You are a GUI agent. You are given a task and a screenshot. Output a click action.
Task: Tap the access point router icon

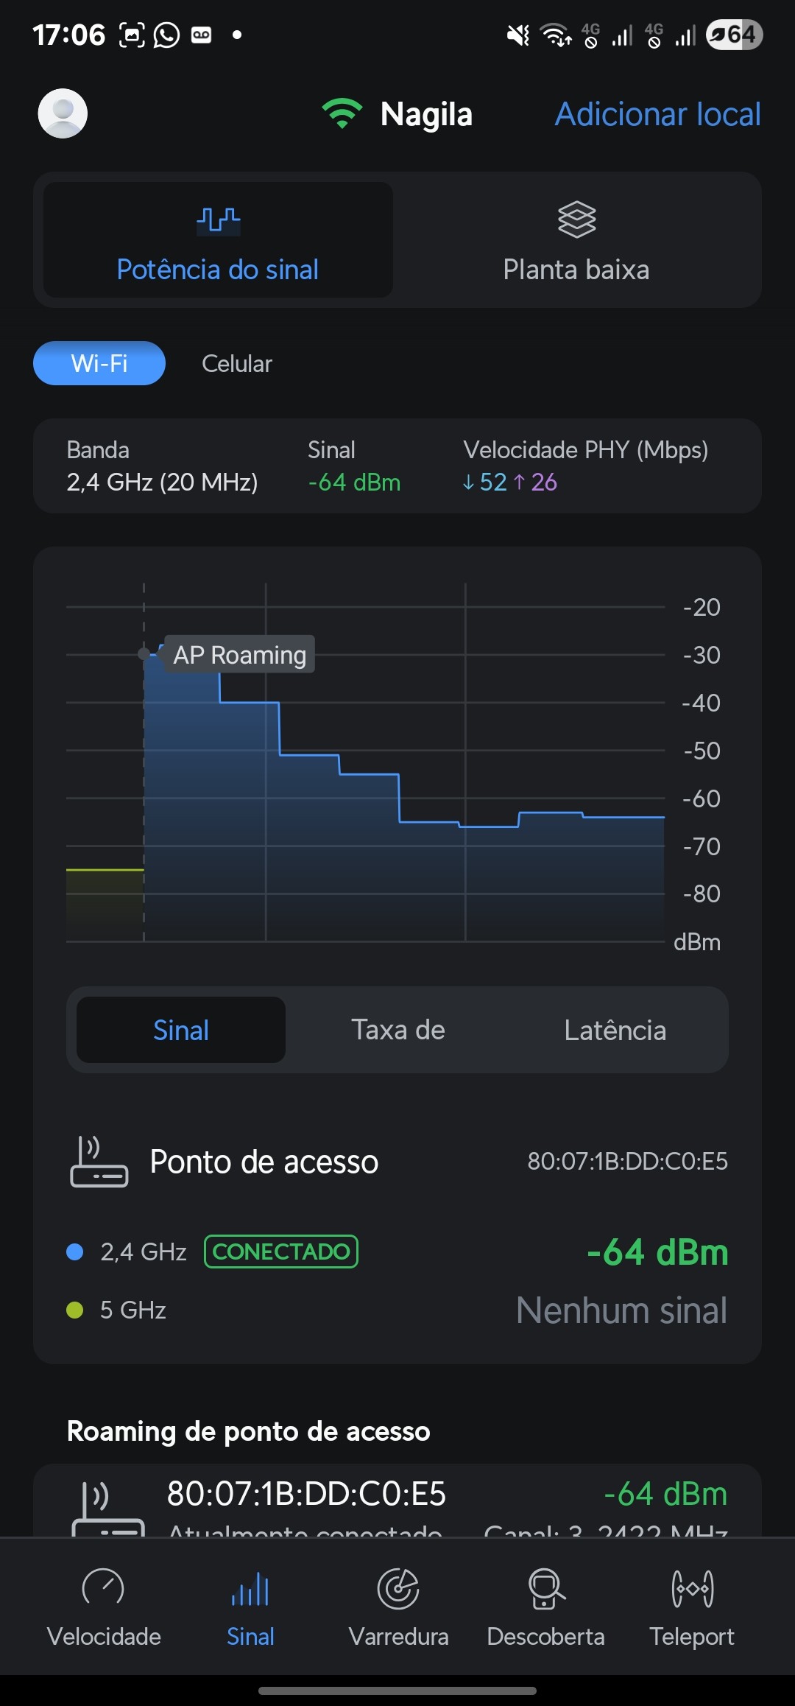[x=99, y=1162]
